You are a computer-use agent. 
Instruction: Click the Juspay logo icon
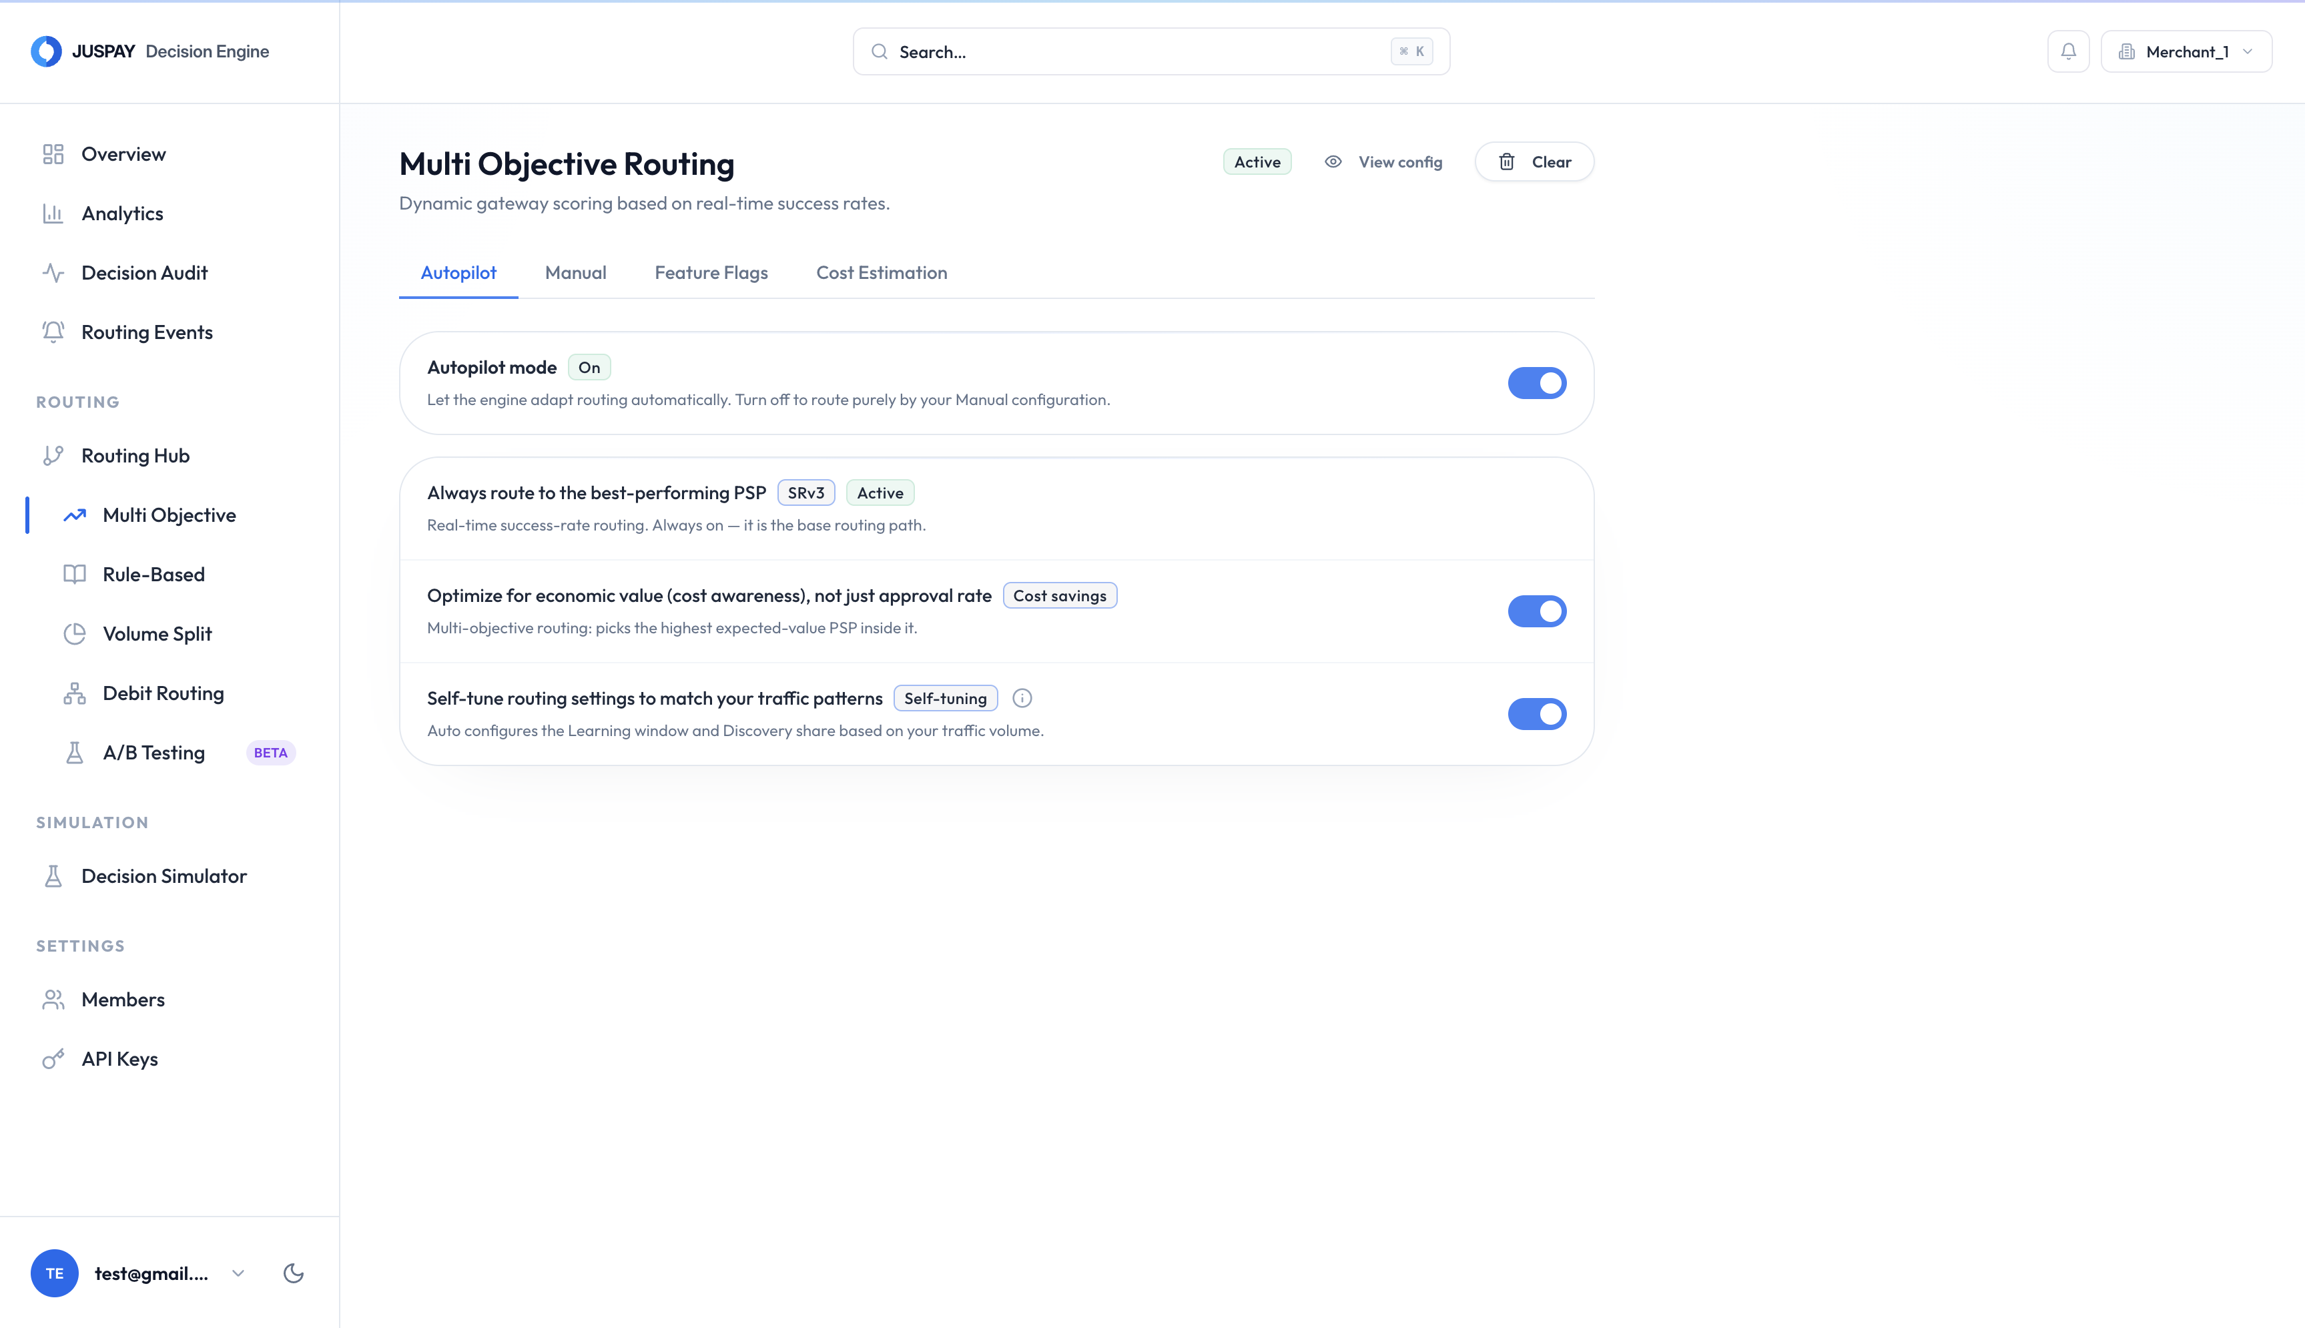(x=45, y=51)
